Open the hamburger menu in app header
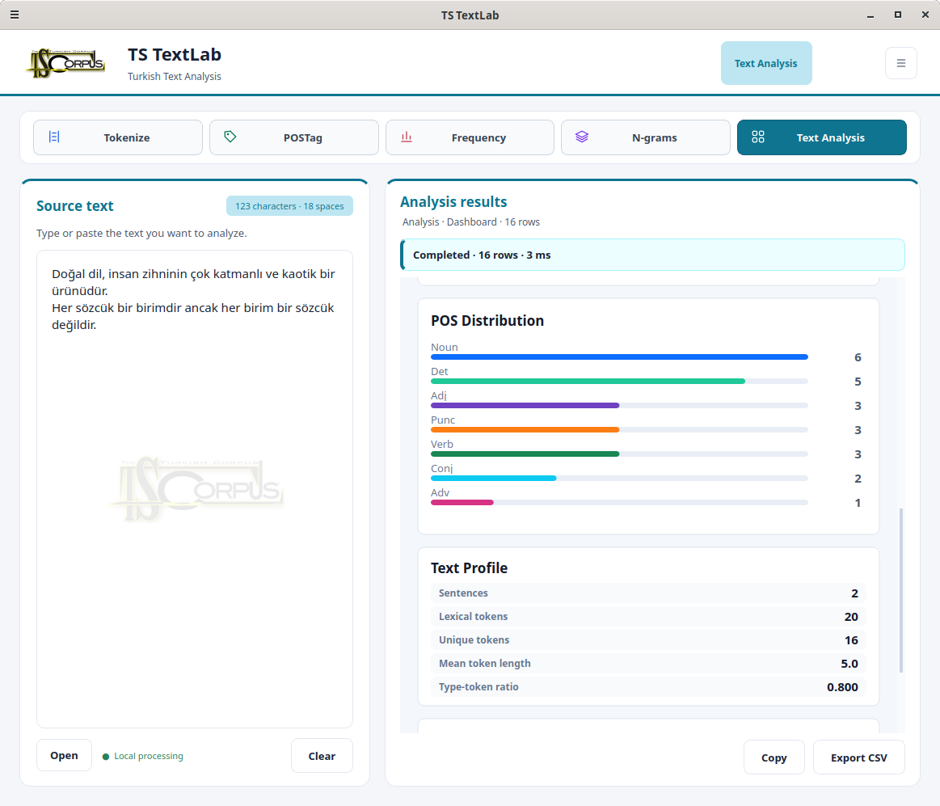The width and height of the screenshot is (940, 806). pos(901,63)
